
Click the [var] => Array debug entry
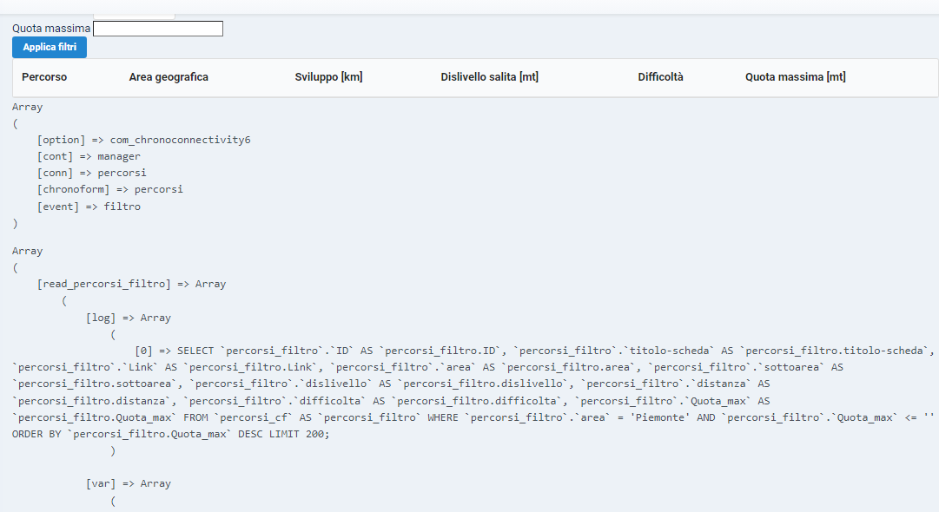pyautogui.click(x=129, y=484)
